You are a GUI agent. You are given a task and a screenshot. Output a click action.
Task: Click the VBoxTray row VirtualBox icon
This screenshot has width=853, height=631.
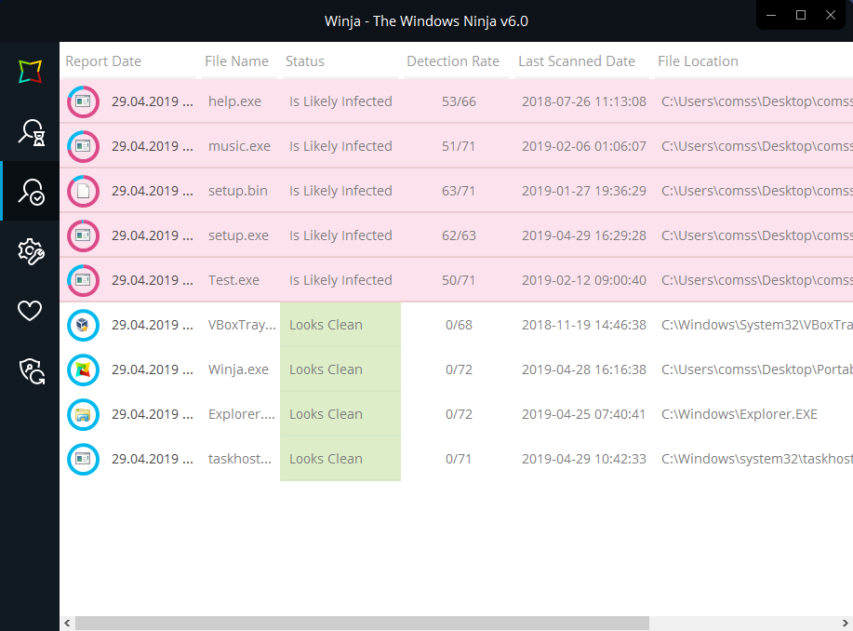[83, 325]
